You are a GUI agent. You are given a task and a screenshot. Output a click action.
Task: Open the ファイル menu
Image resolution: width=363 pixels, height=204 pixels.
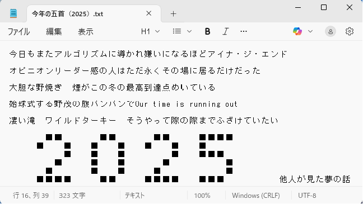click(18, 32)
